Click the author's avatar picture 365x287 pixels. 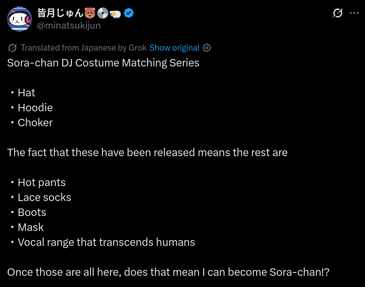coord(20,19)
